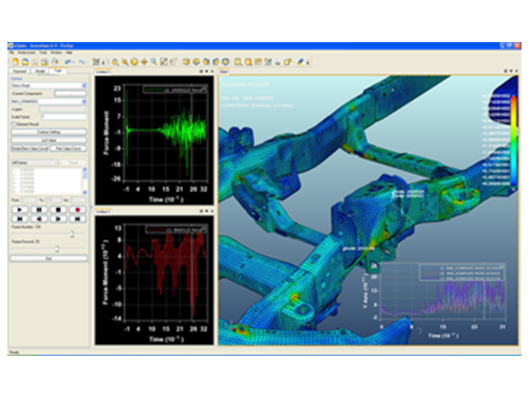Open the contour type dropdown
The width and height of the screenshot is (530, 398).
(x=84, y=85)
